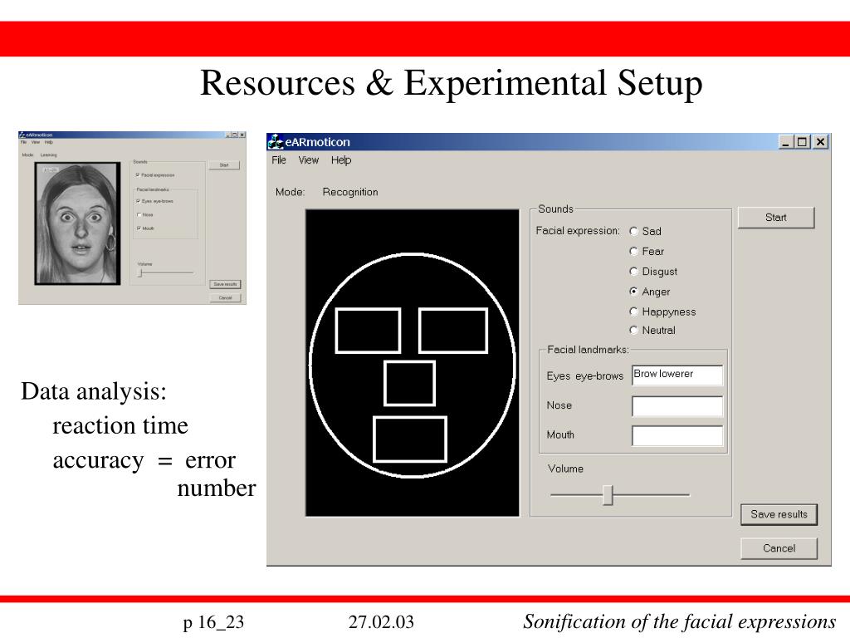This screenshot has height=638, width=850.
Task: Open the View menu in the large eARmoticon window
Action: pos(309,160)
